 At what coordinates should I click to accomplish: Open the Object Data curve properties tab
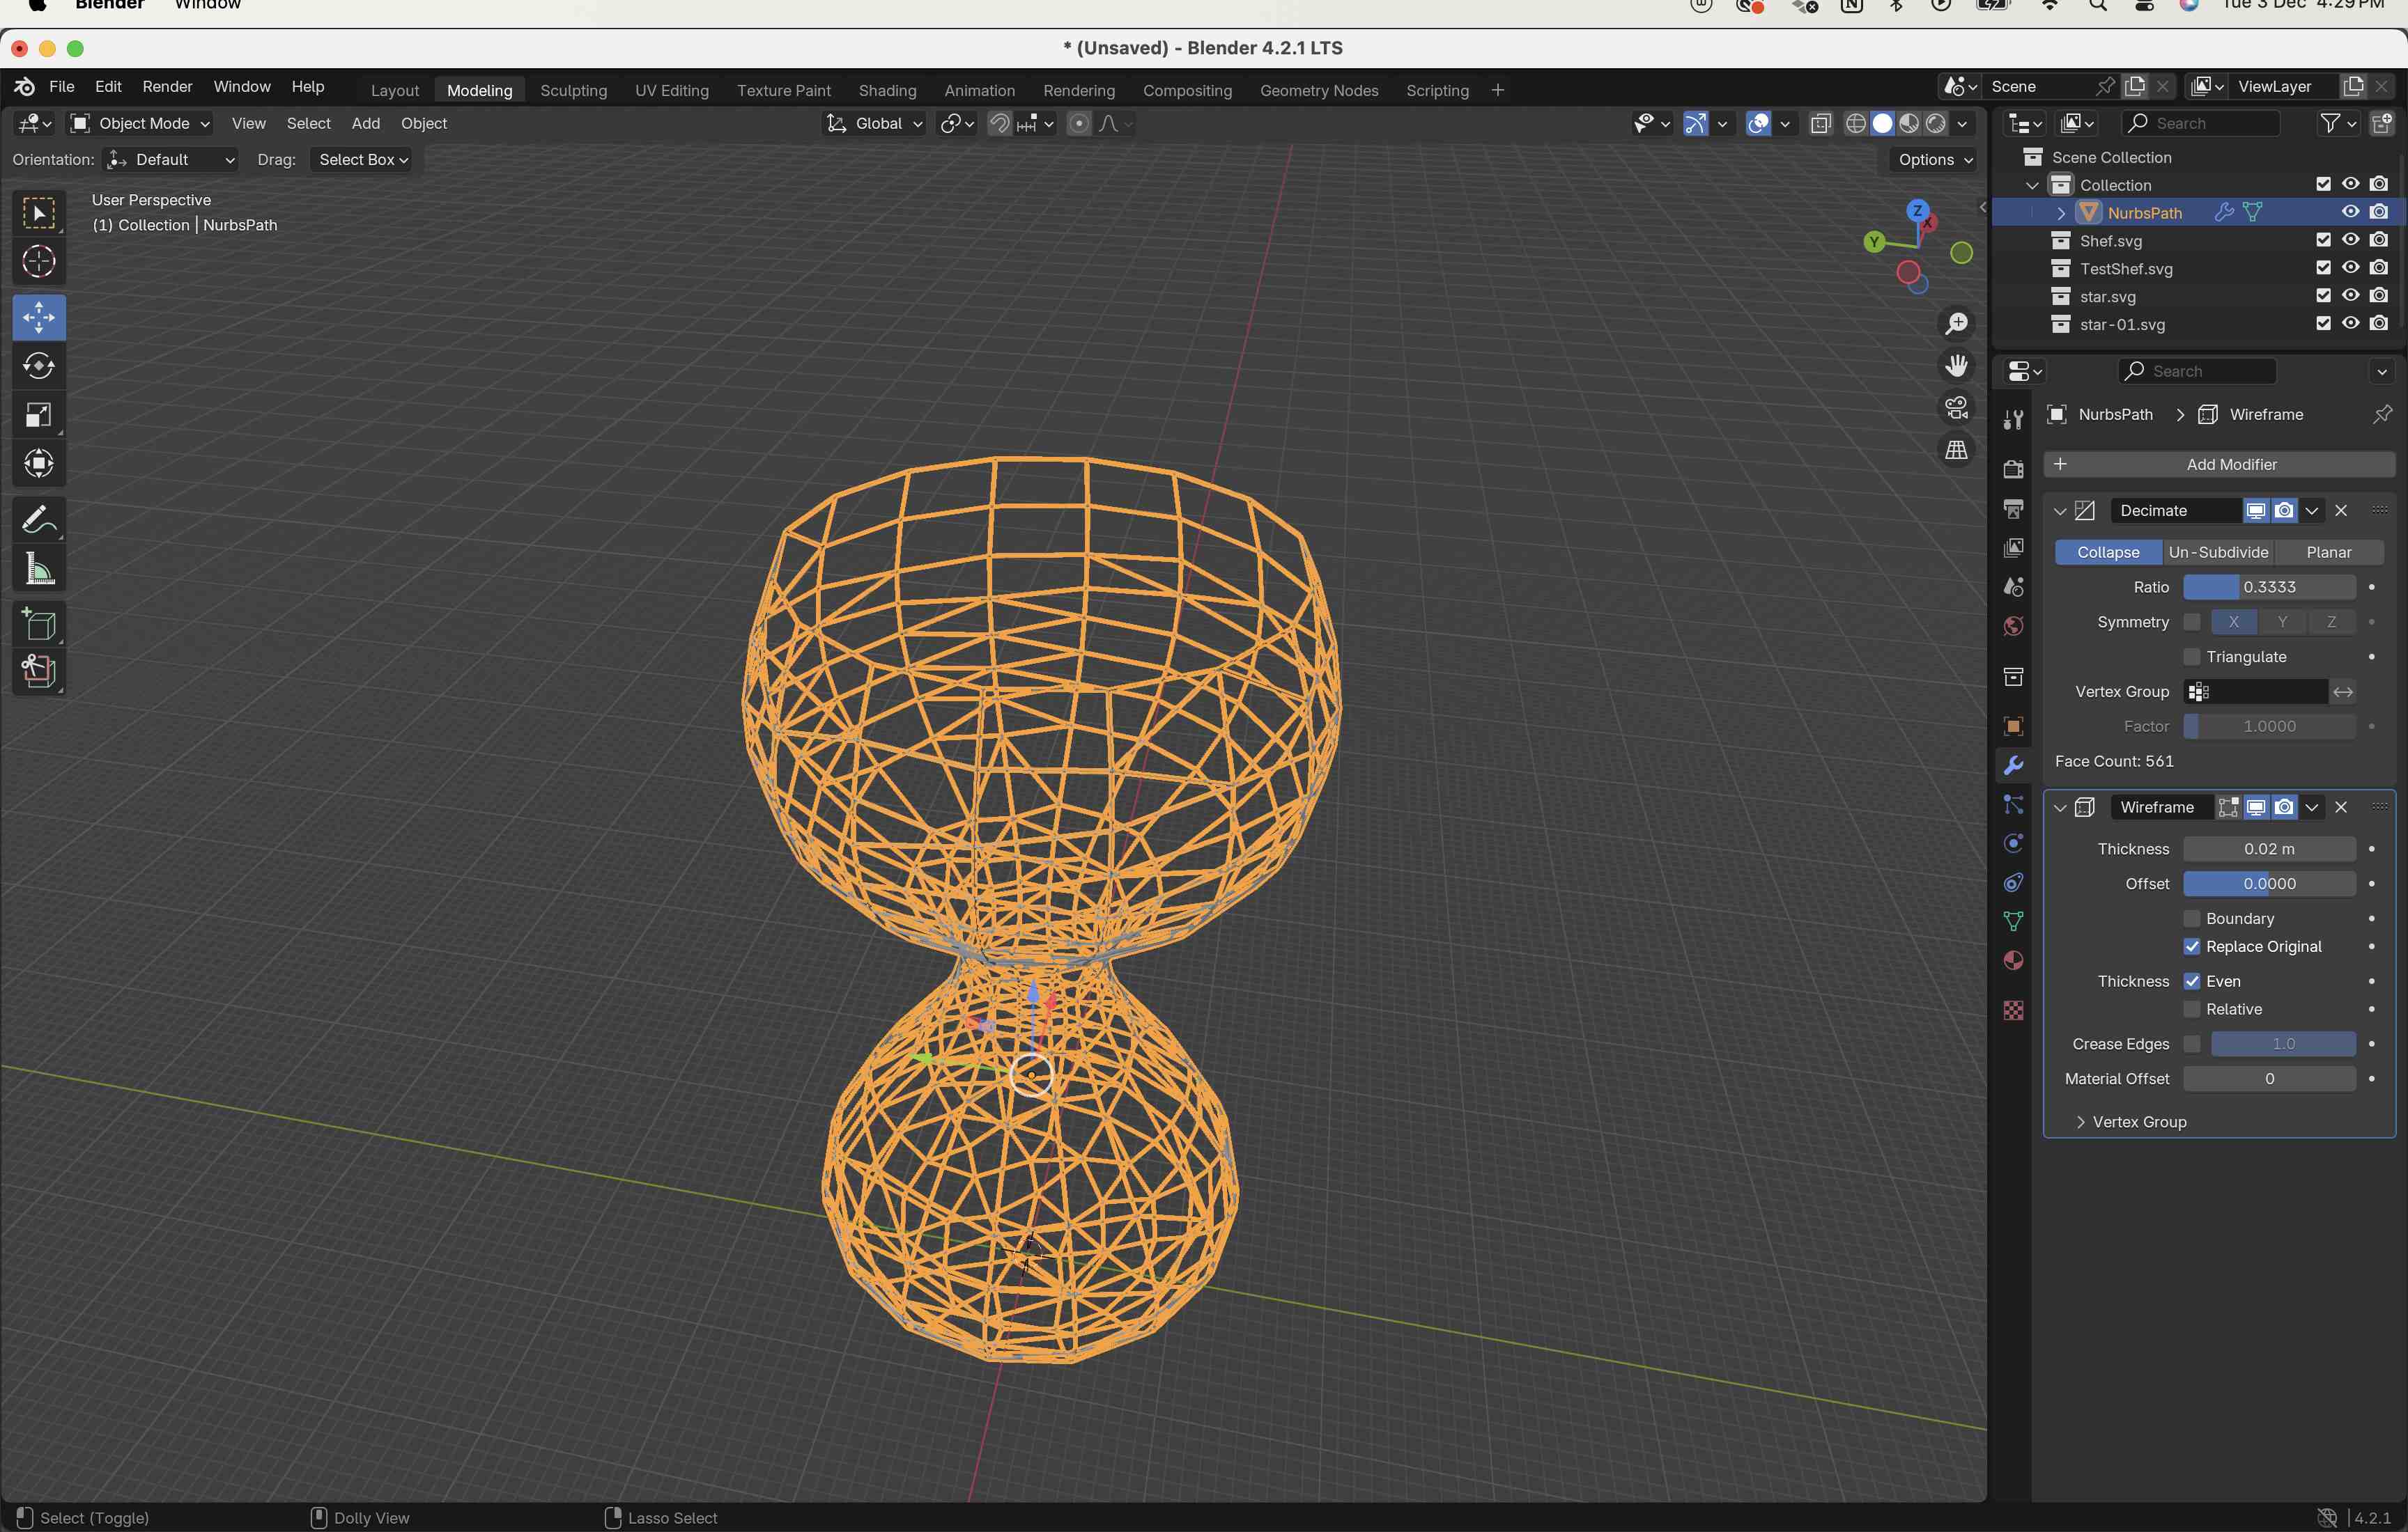[x=2013, y=921]
